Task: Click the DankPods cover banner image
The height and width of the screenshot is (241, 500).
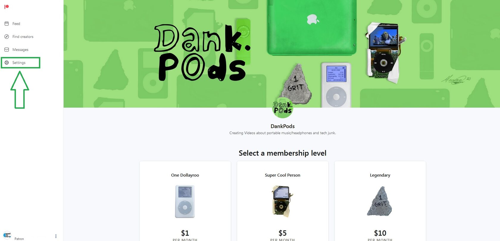Action: pos(282,54)
